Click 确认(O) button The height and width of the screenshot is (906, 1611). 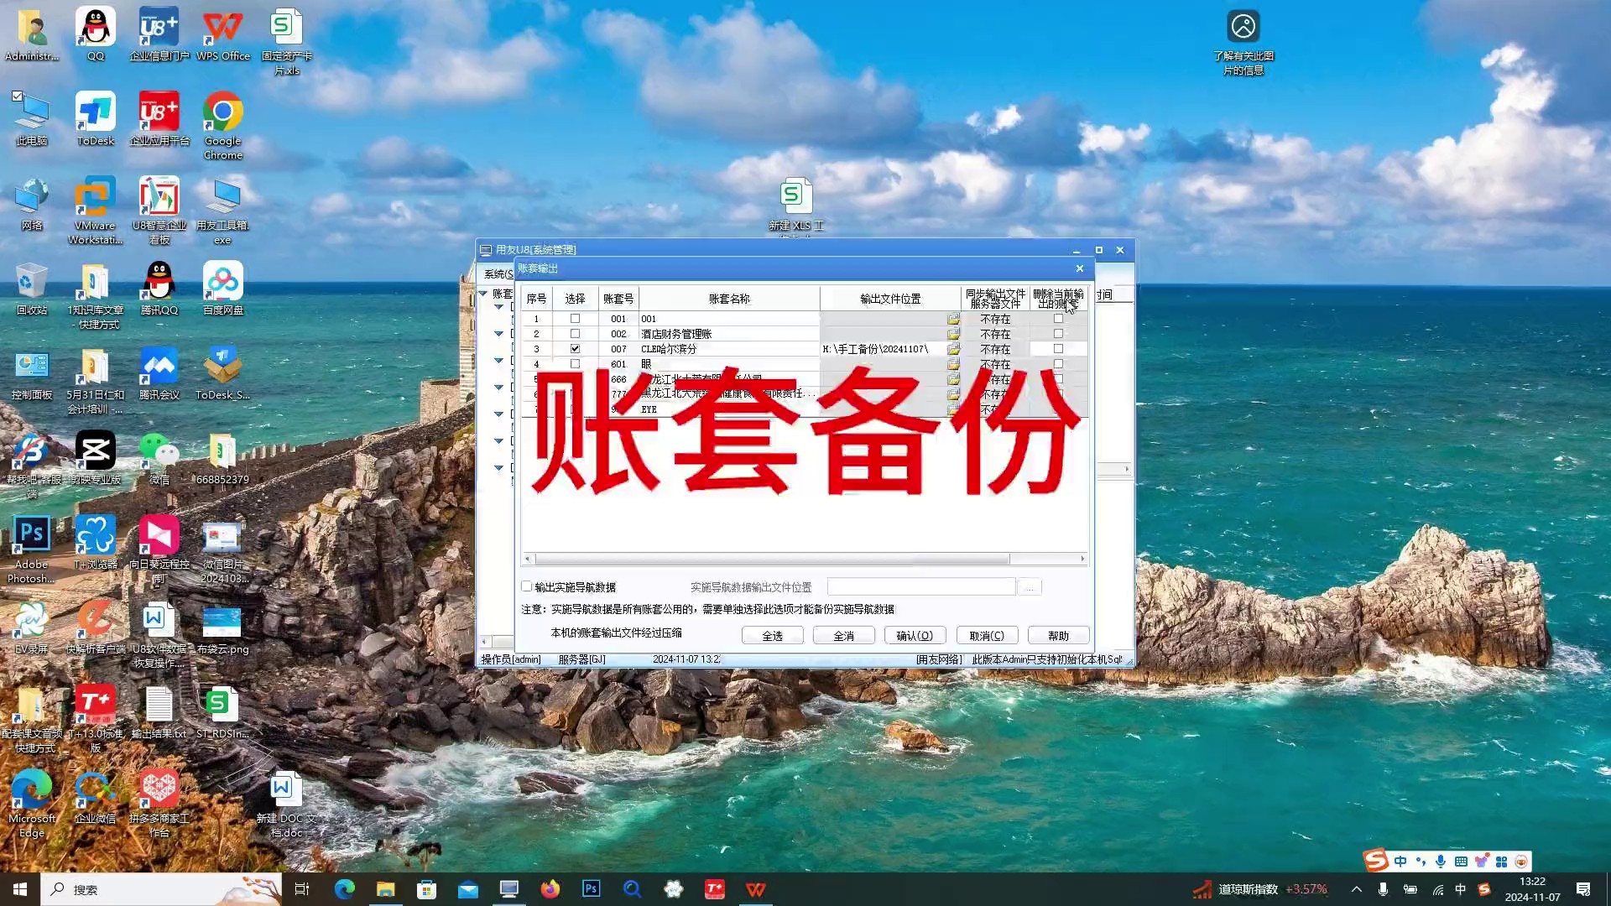click(915, 636)
